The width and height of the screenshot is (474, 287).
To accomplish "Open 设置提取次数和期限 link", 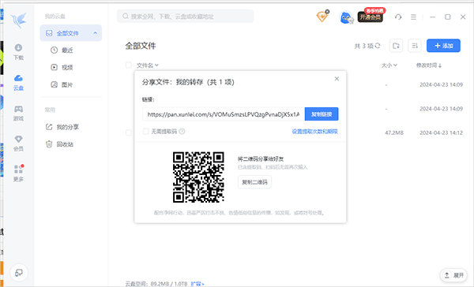I will click(x=314, y=132).
